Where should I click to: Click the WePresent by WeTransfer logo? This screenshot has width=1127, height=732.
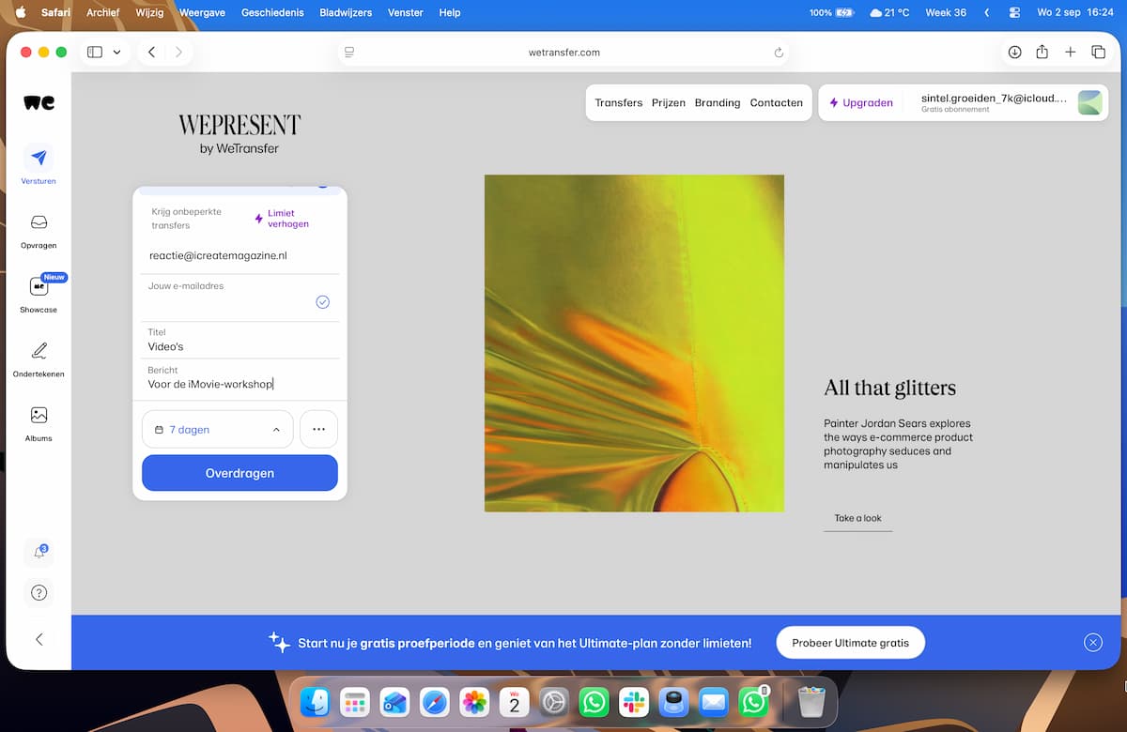coord(239,134)
